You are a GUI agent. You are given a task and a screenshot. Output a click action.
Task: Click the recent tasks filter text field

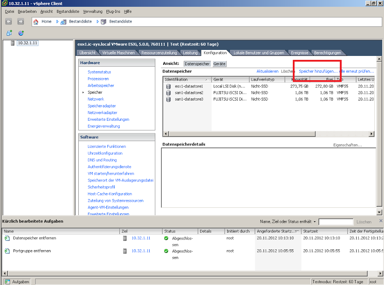(336, 222)
